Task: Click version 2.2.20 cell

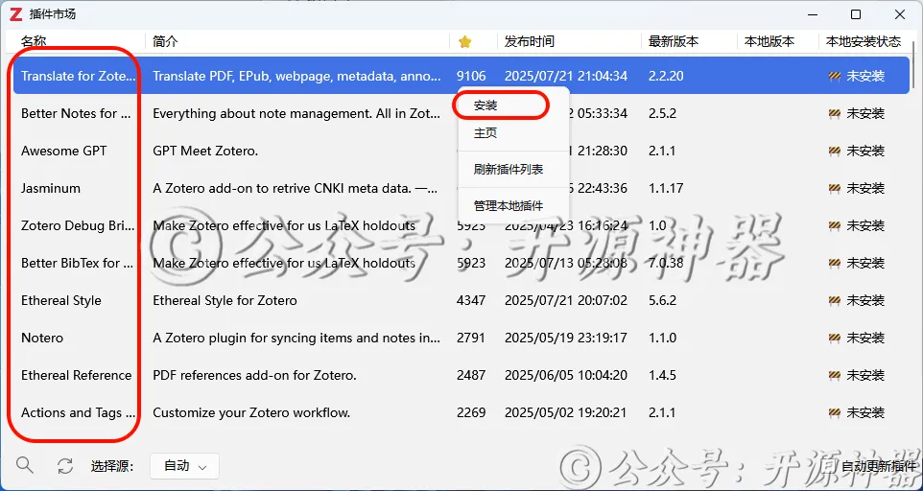Action: tap(666, 76)
